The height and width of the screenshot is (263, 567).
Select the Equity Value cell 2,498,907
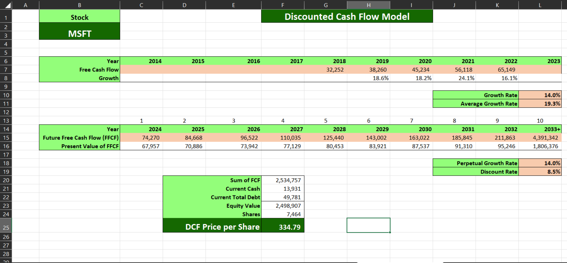282,206
